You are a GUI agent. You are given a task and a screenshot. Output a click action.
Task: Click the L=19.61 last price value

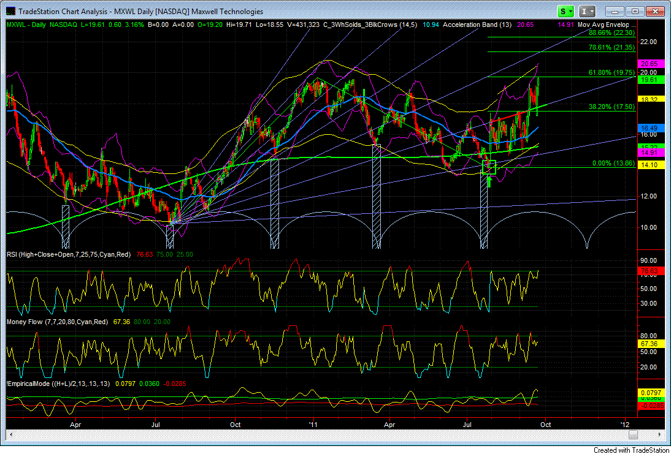click(93, 25)
